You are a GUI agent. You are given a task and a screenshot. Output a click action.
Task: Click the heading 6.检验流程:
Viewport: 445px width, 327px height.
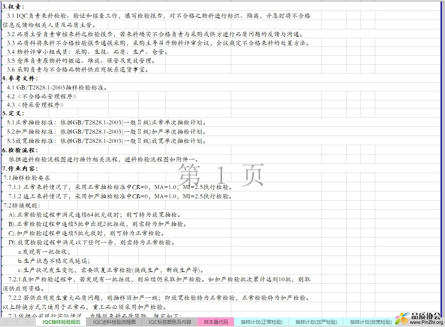(20, 150)
